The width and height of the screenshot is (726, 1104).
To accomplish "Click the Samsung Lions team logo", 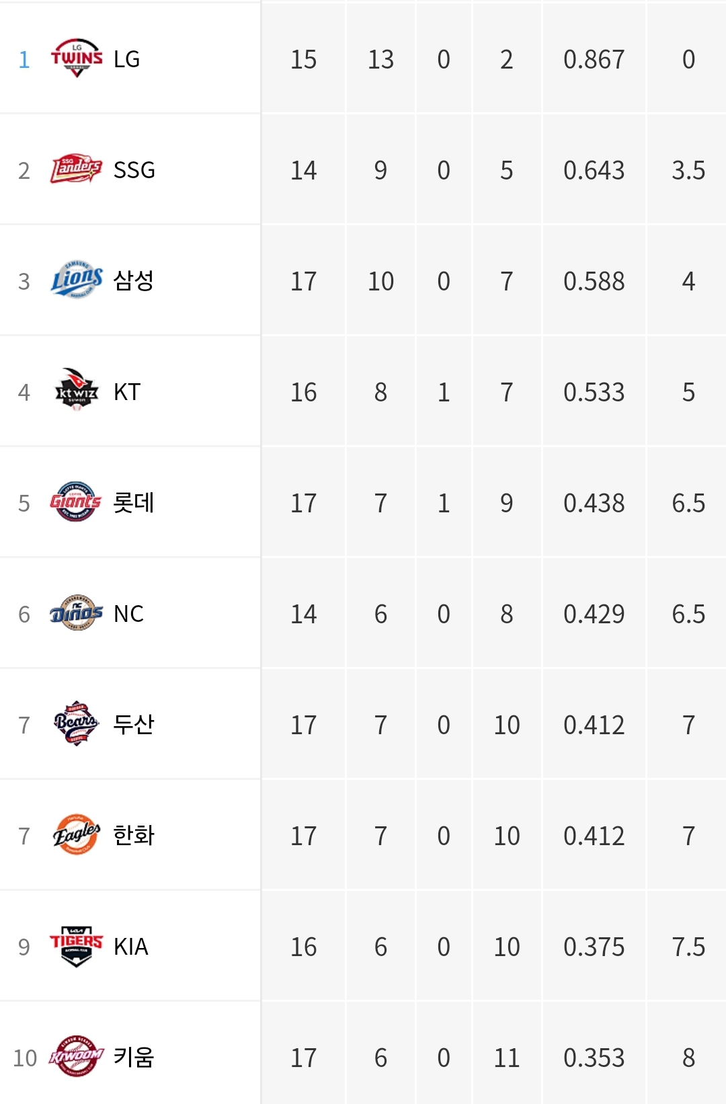I will 77,280.
